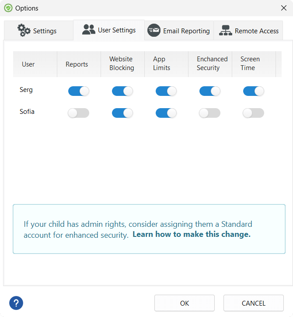
Task: Close the Options dialog window
Action: [283, 8]
